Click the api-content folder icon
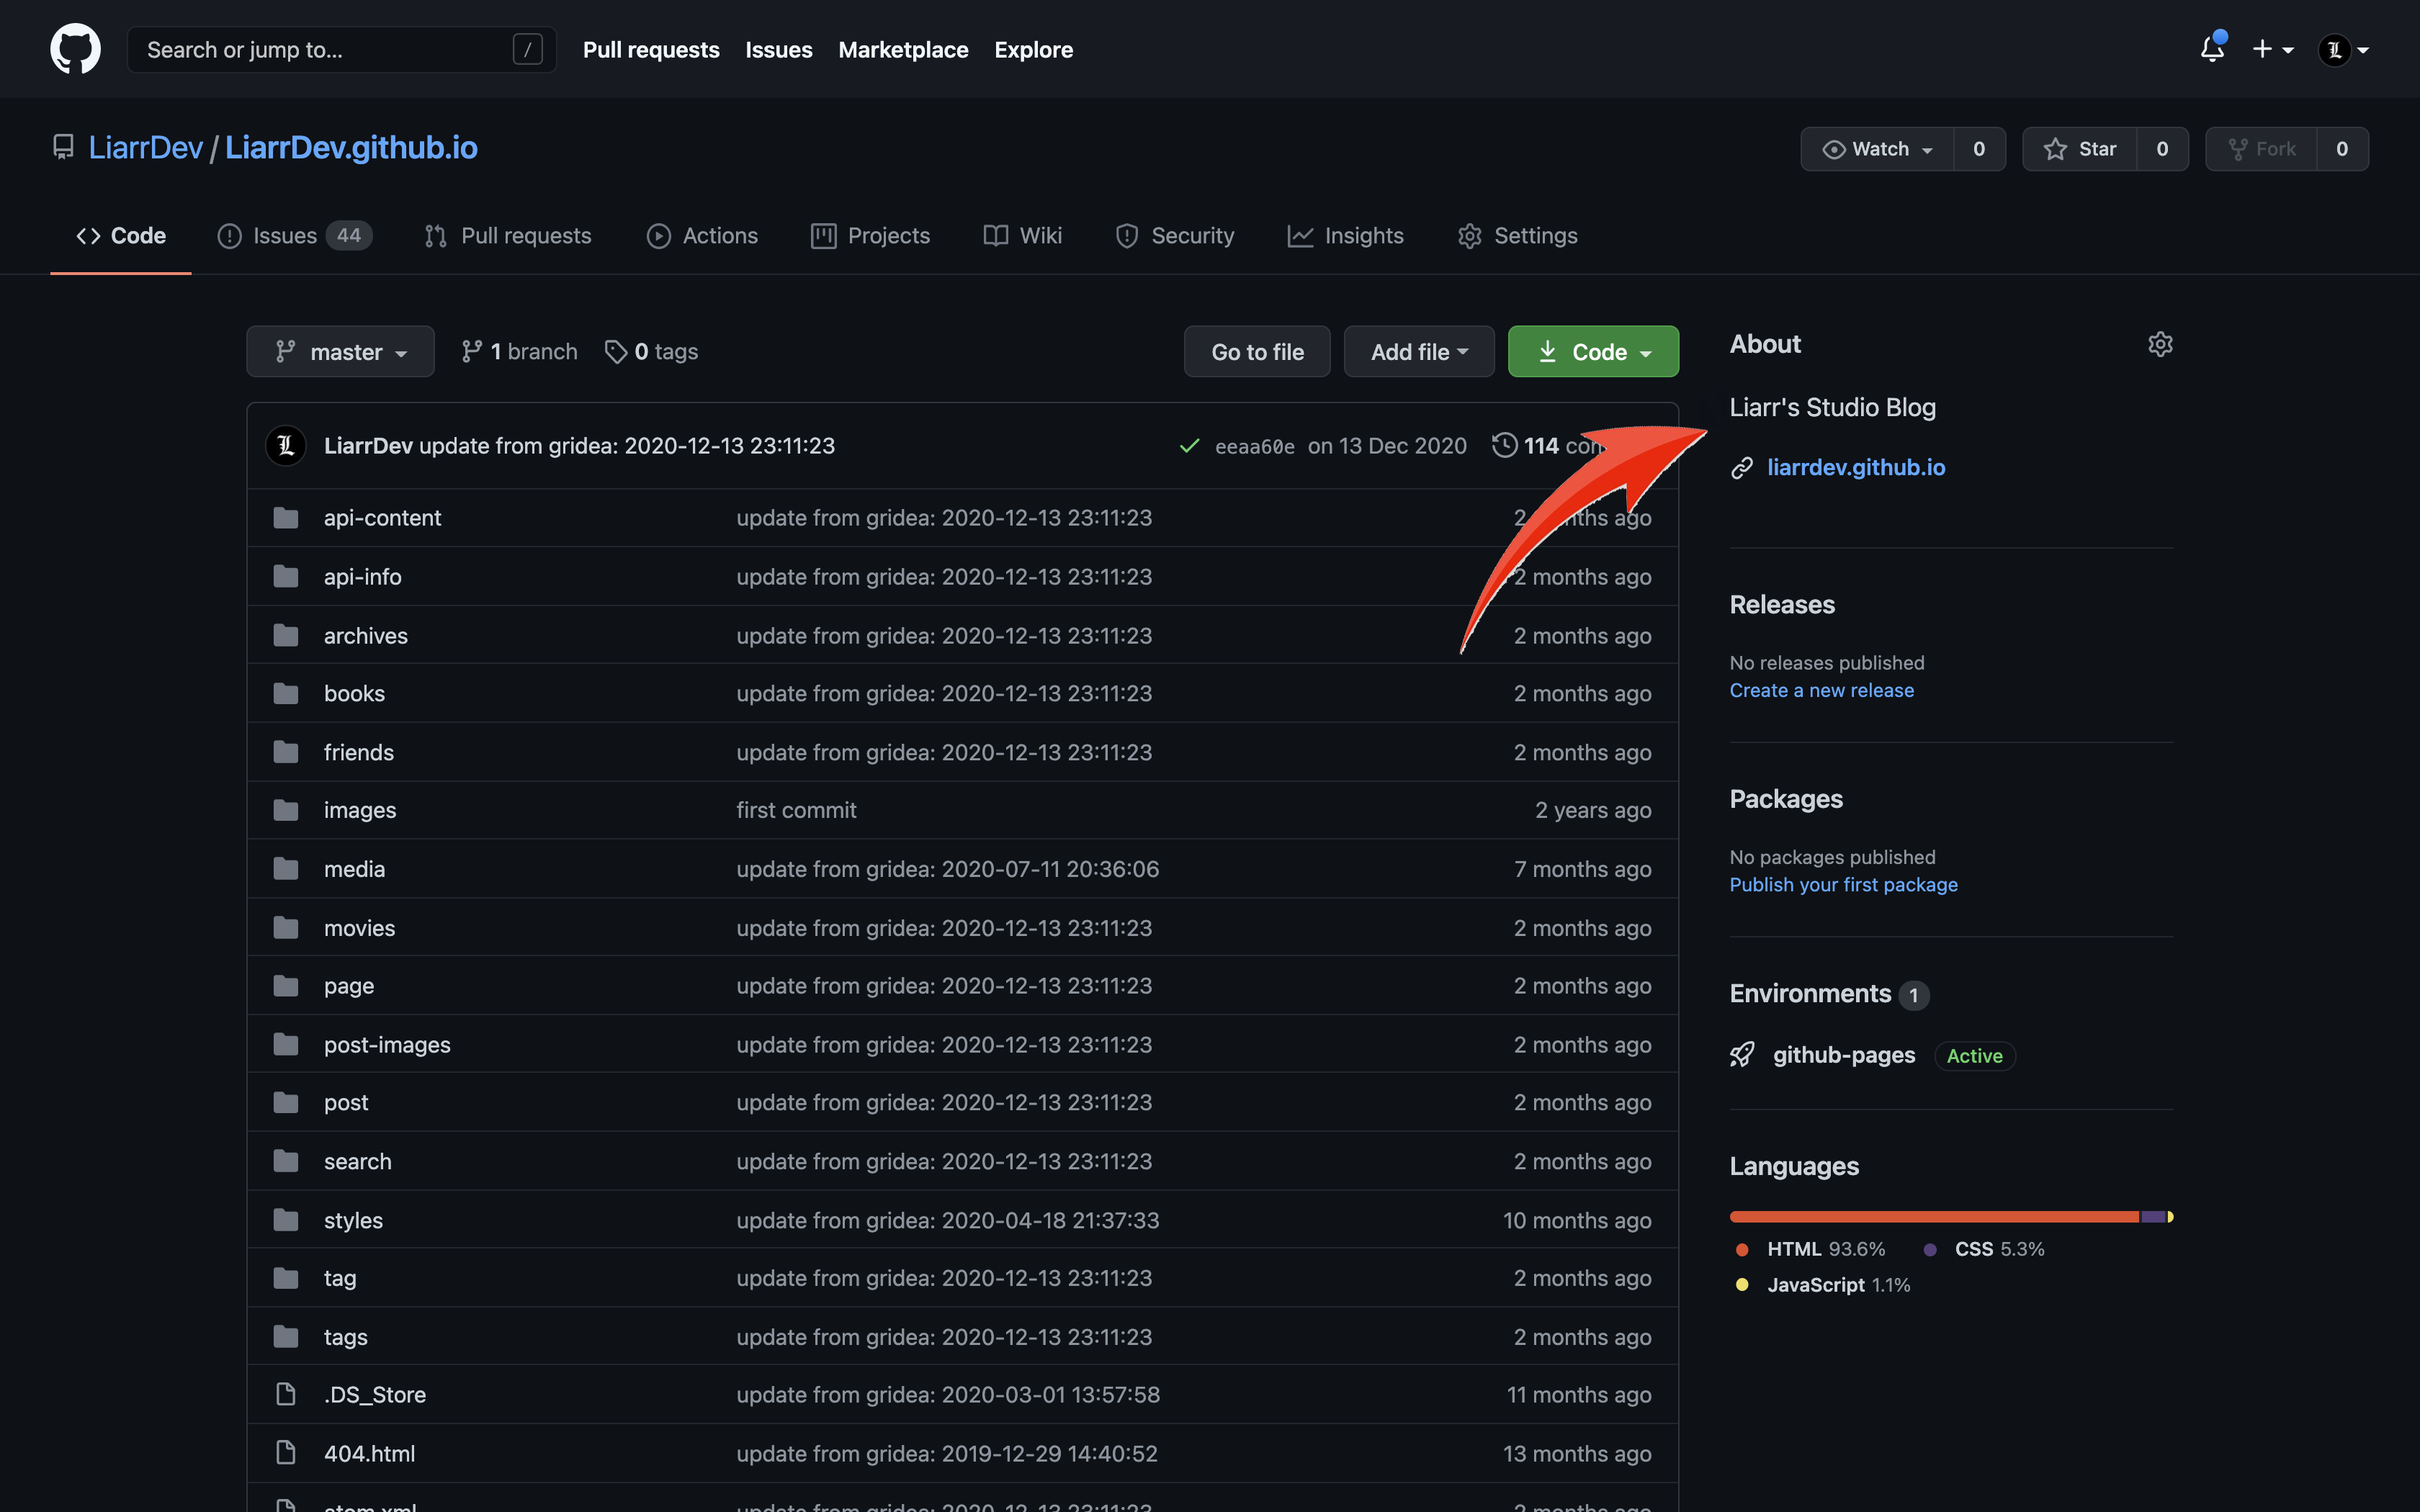 click(x=286, y=518)
